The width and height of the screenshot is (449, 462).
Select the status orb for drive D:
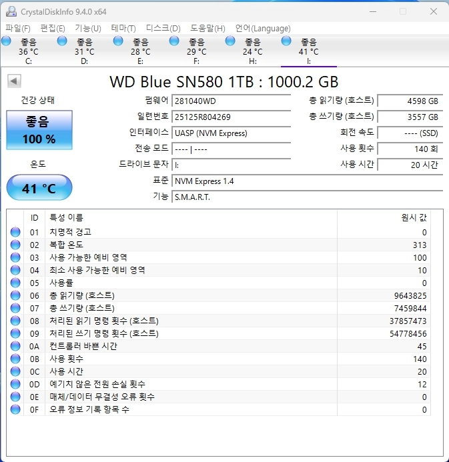point(62,41)
